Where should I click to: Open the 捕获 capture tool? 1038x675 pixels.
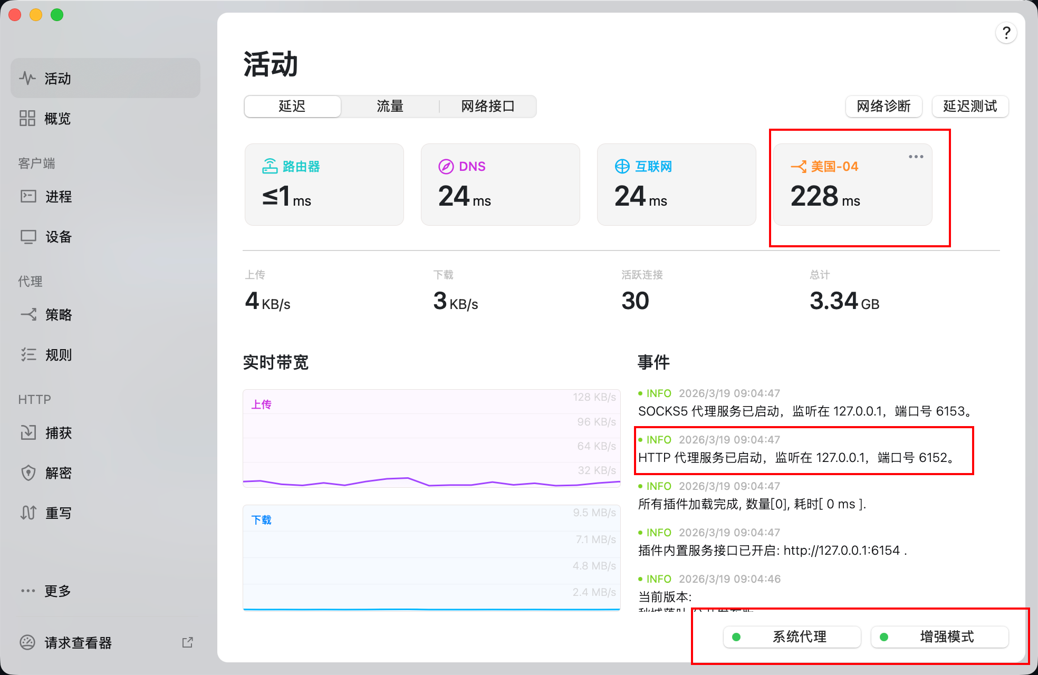(59, 433)
